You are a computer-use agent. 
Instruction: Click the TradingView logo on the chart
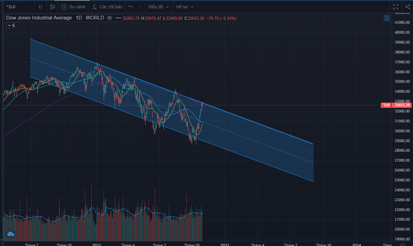click(x=11, y=234)
